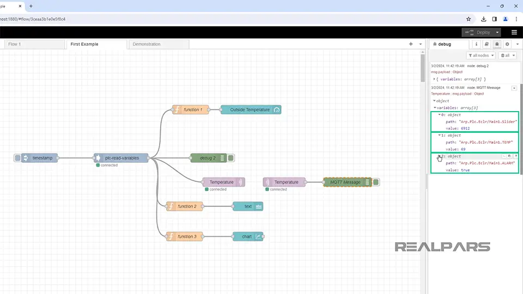
Task: Select the plc-read-variables node
Action: (x=121, y=158)
